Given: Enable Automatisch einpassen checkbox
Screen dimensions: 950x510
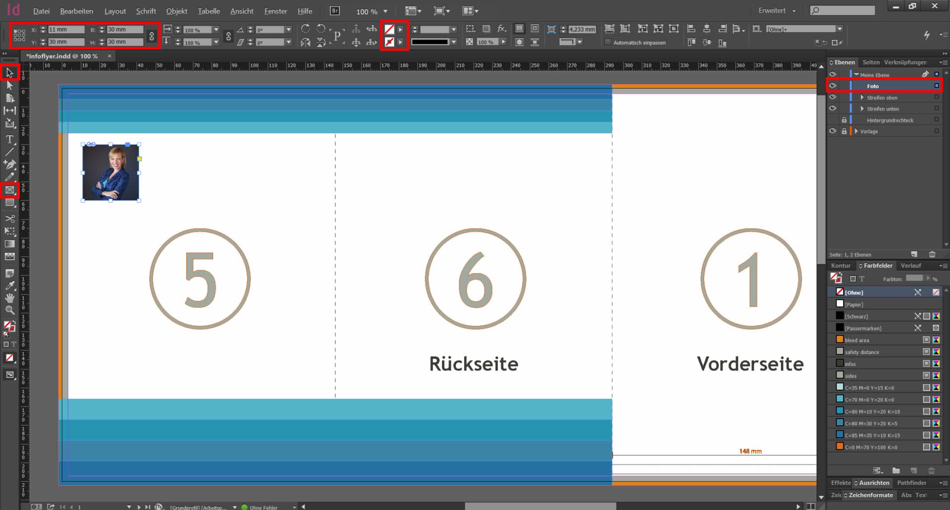Looking at the screenshot, I should click(x=608, y=43).
